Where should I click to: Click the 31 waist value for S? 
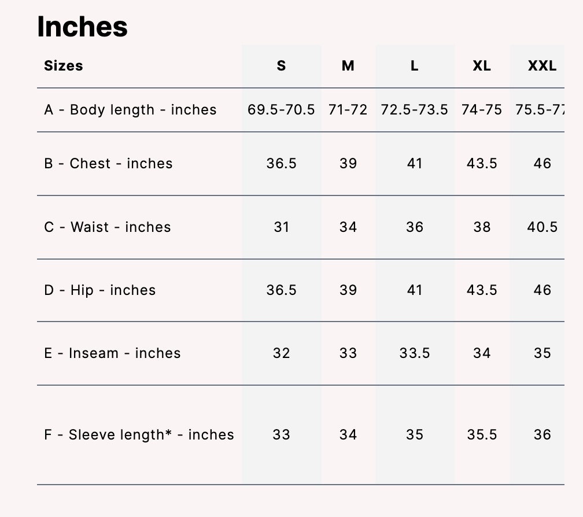pos(281,227)
